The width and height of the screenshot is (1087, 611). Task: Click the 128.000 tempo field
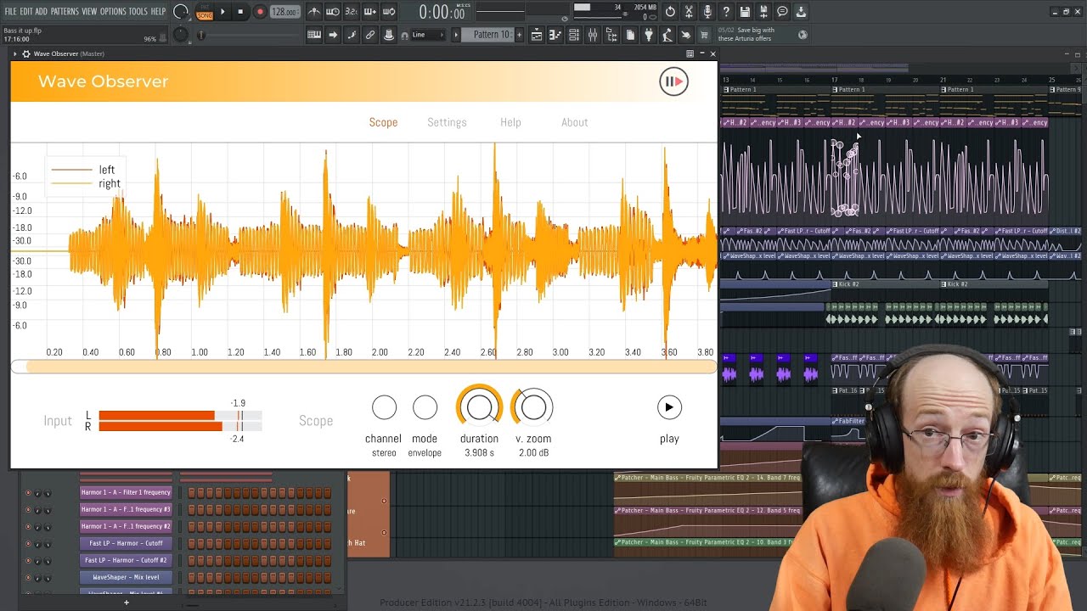coord(284,12)
